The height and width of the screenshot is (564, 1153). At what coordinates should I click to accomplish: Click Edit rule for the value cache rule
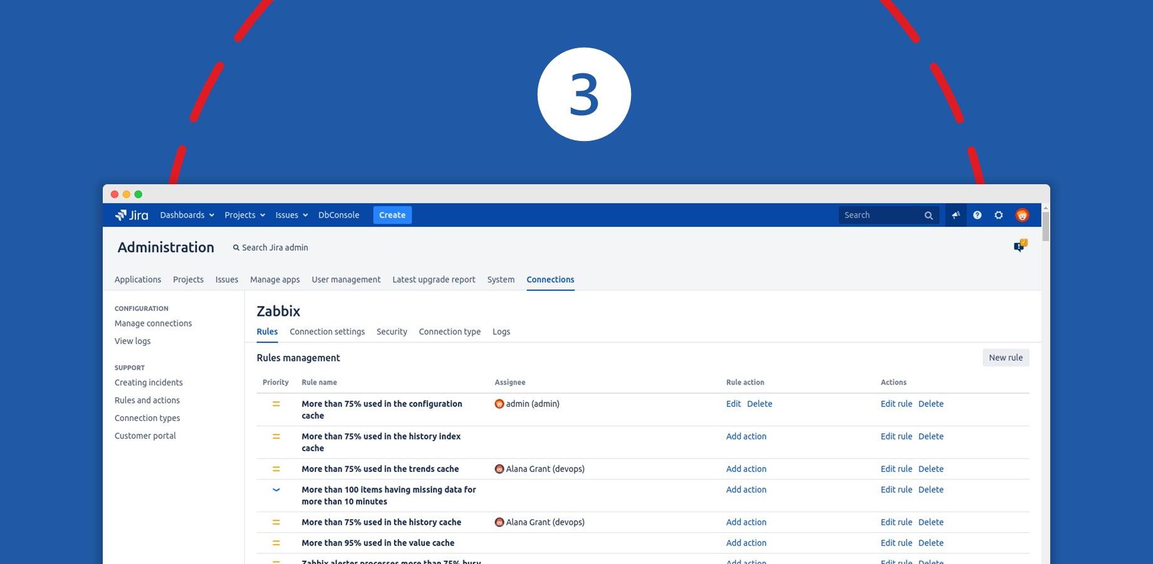point(896,543)
